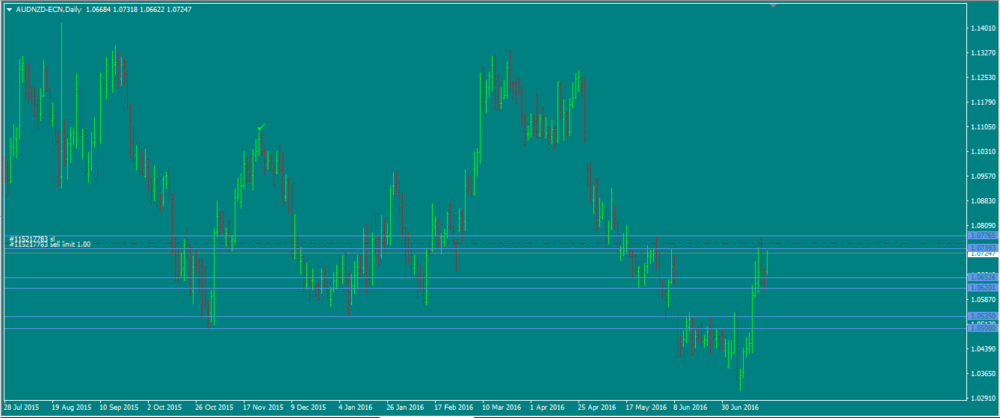Click the 1.05000 price tag on the scale
The width and height of the screenshot is (1000, 418).
tap(982, 328)
